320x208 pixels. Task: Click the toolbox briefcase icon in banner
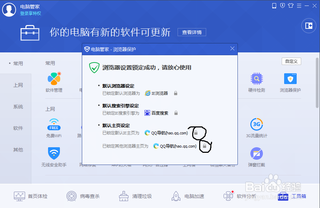(30, 33)
